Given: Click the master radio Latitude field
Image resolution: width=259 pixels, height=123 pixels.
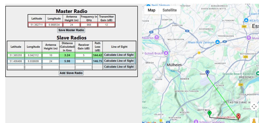Looking at the screenshot, I should 36,25.
